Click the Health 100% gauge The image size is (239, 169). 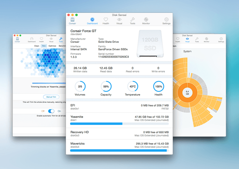pos(158,87)
